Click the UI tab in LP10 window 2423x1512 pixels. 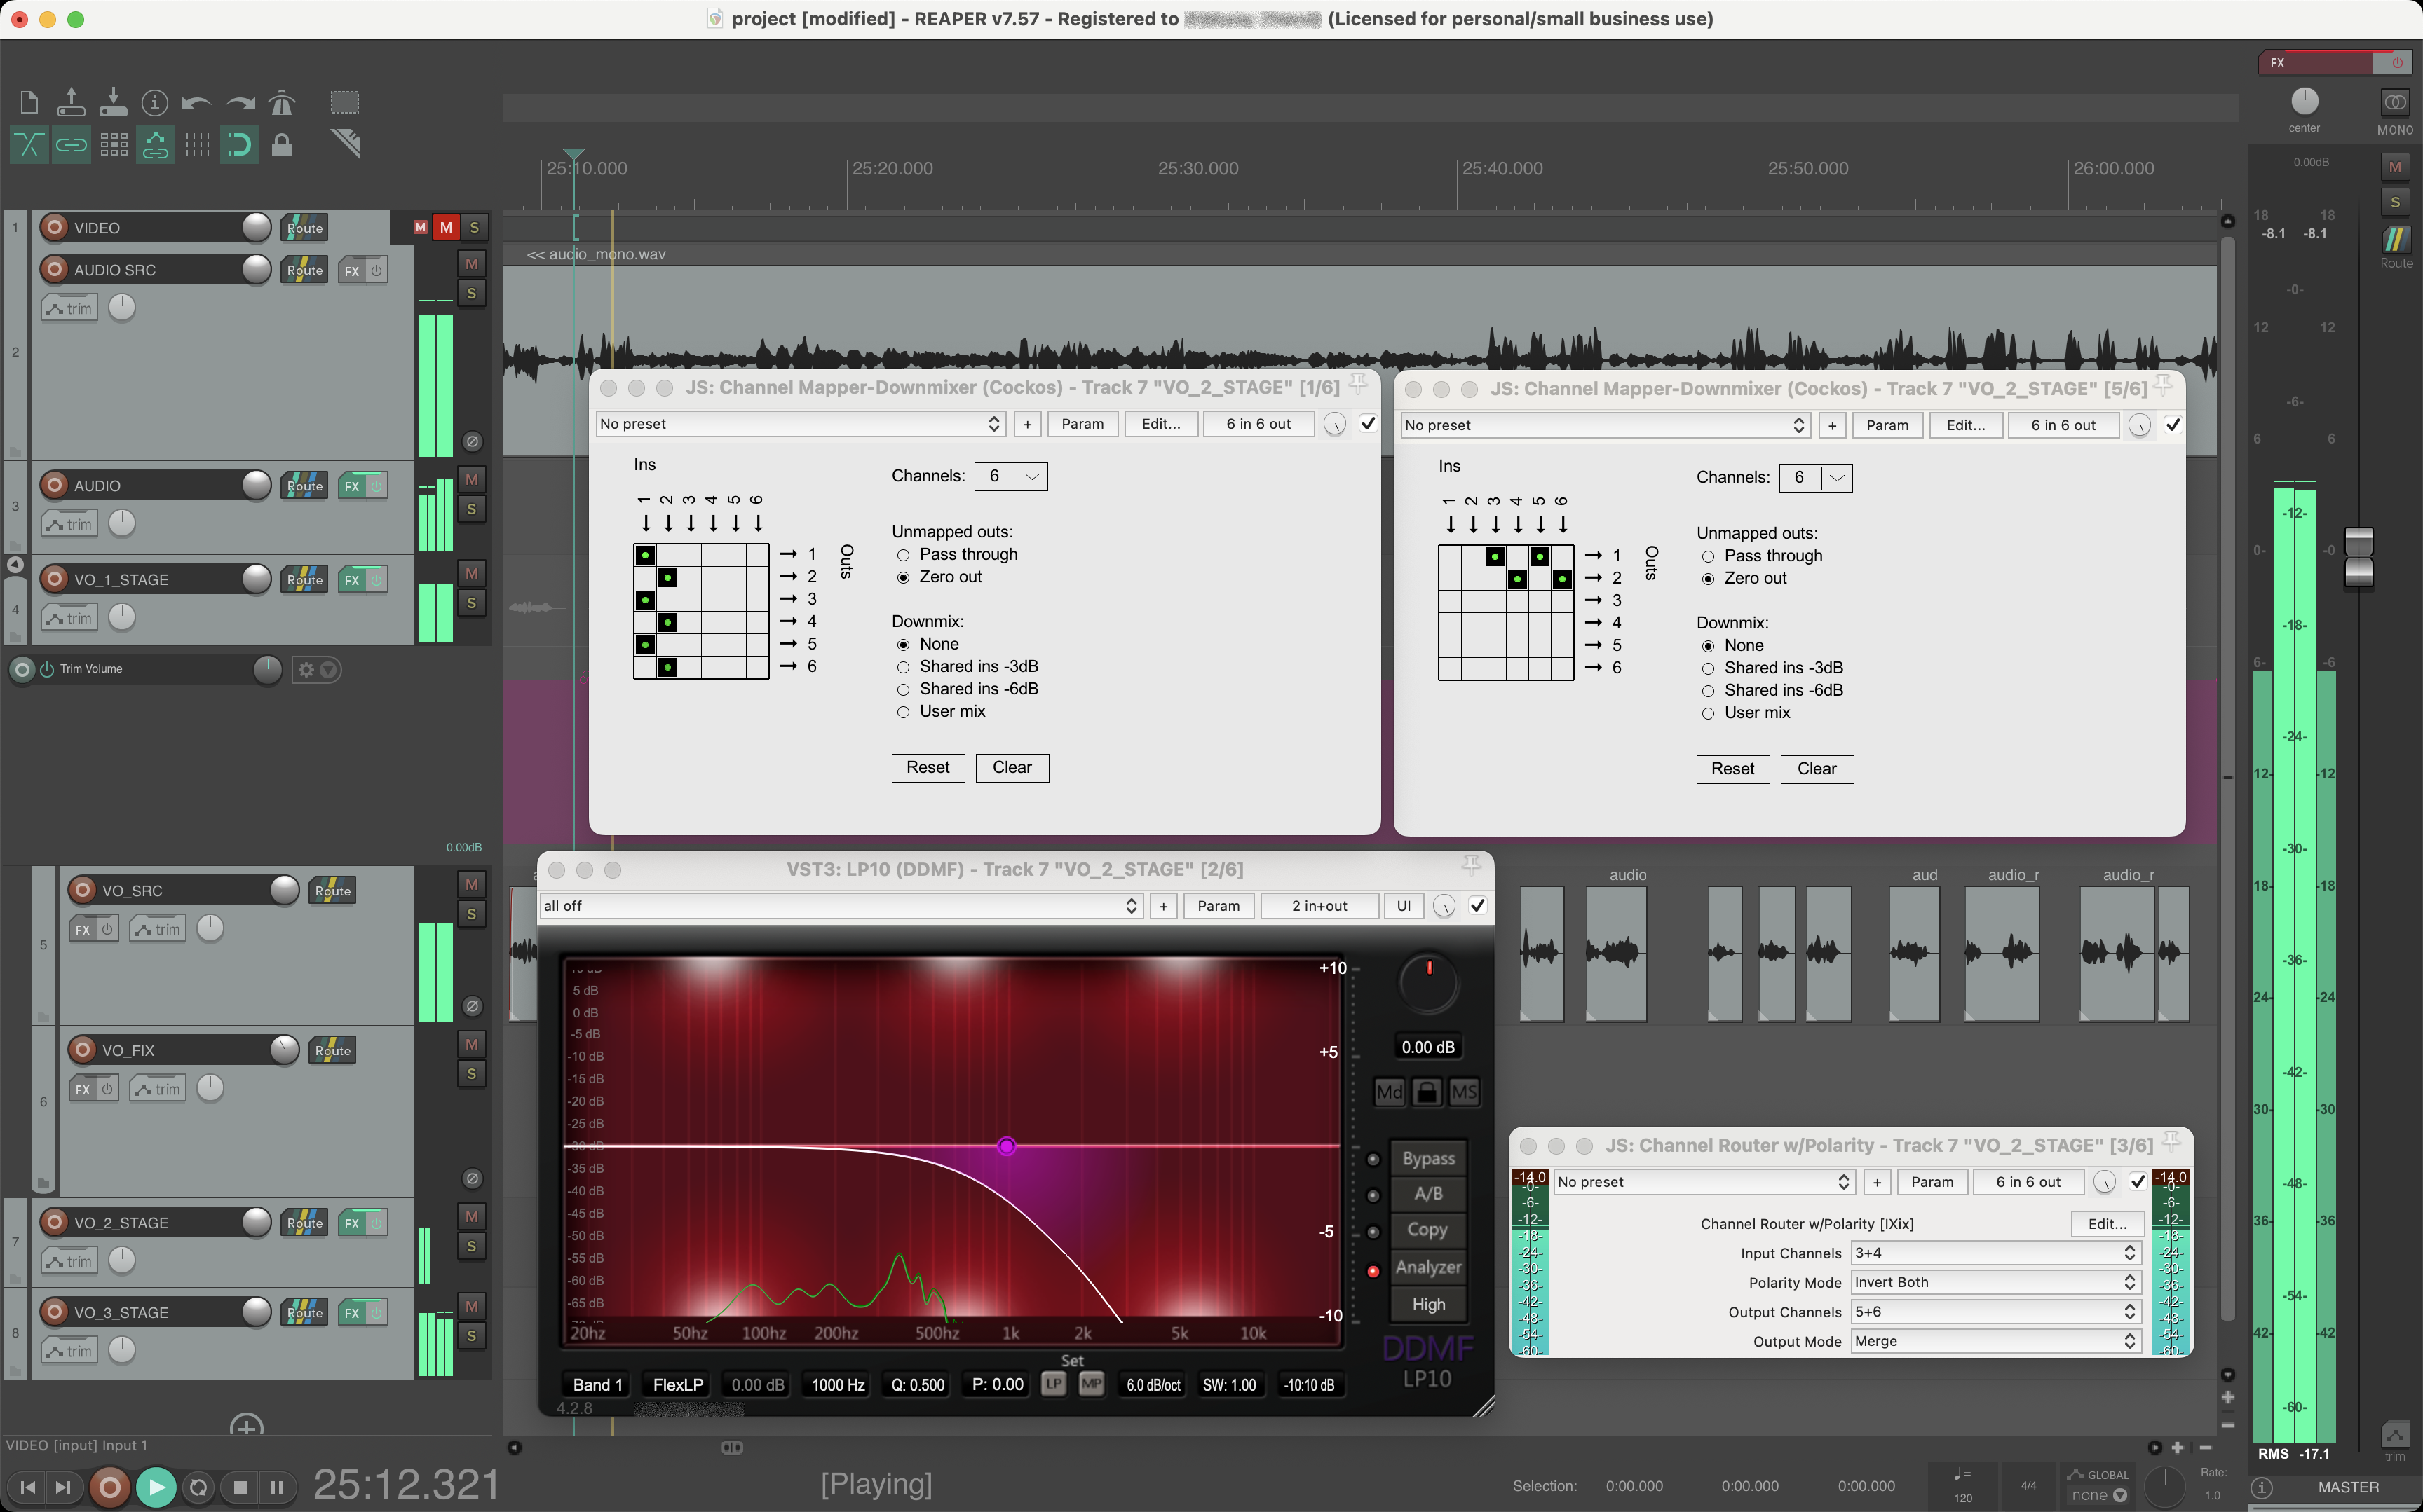pos(1404,906)
